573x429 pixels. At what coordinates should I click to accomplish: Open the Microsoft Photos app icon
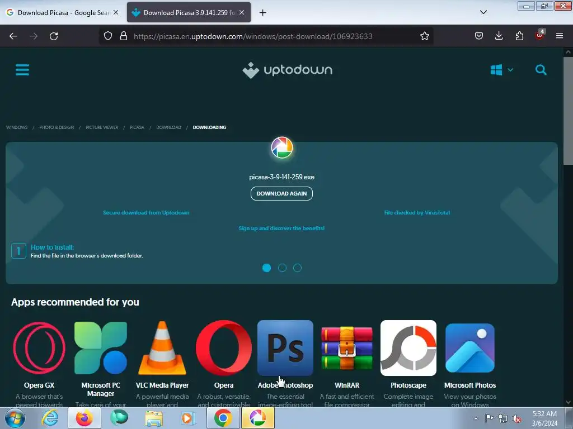click(470, 348)
